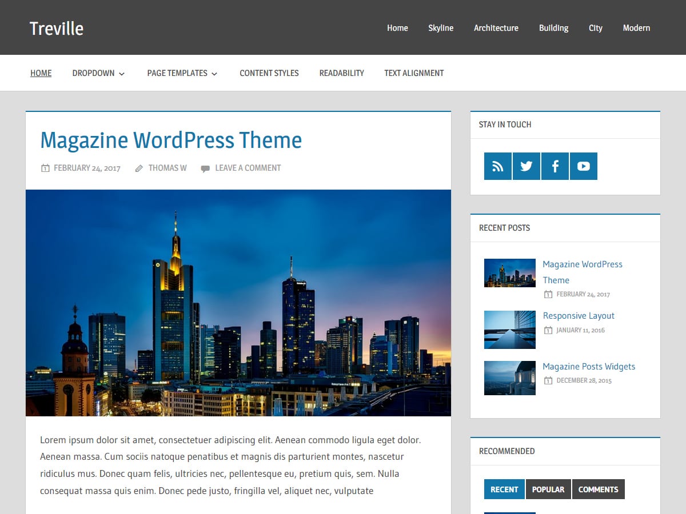Switch to the Recent tab
The height and width of the screenshot is (514, 686).
point(504,489)
